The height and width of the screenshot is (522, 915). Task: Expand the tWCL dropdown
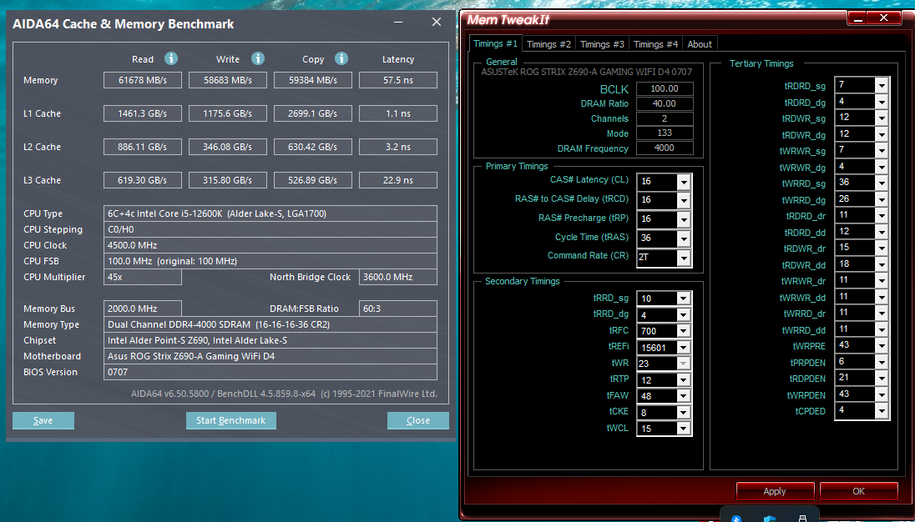(684, 429)
